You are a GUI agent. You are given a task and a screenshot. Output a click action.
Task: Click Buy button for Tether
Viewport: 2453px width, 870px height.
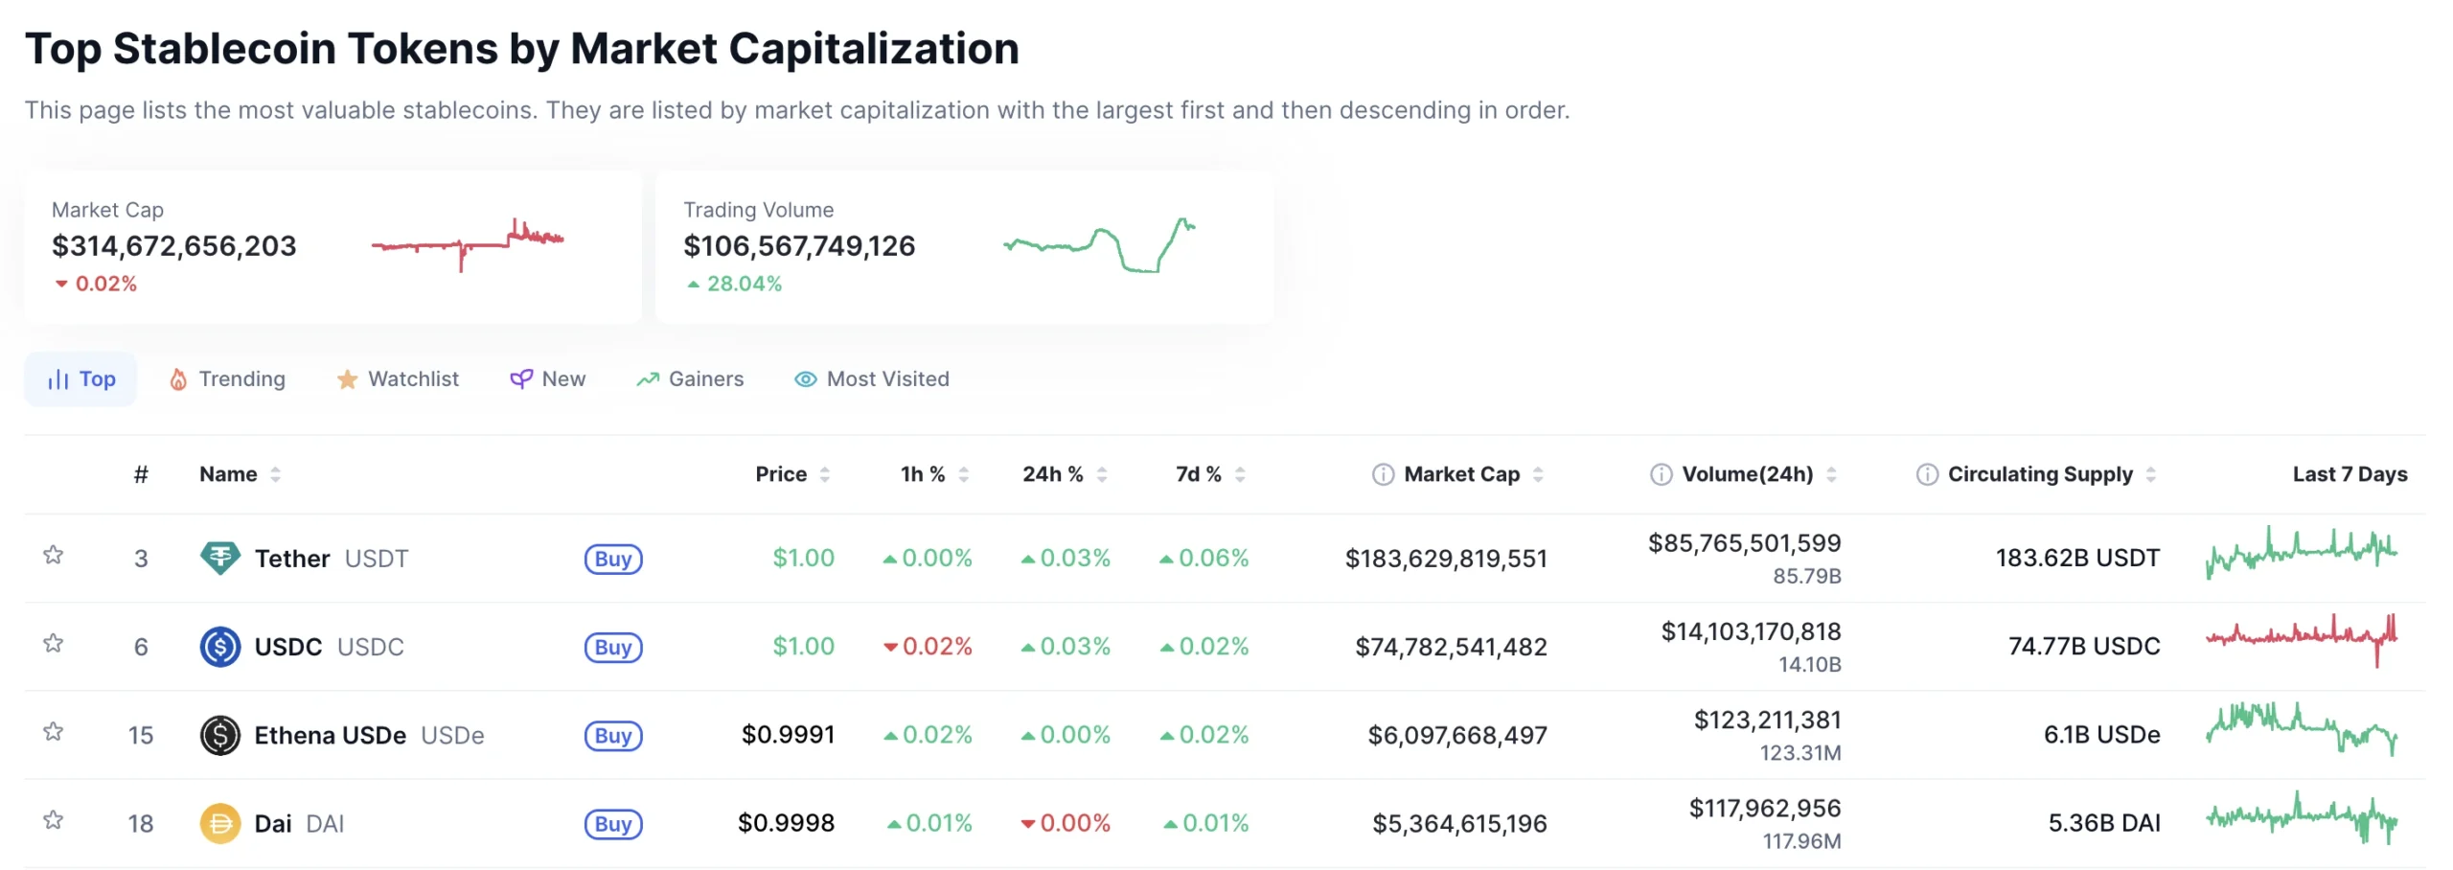tap(613, 559)
